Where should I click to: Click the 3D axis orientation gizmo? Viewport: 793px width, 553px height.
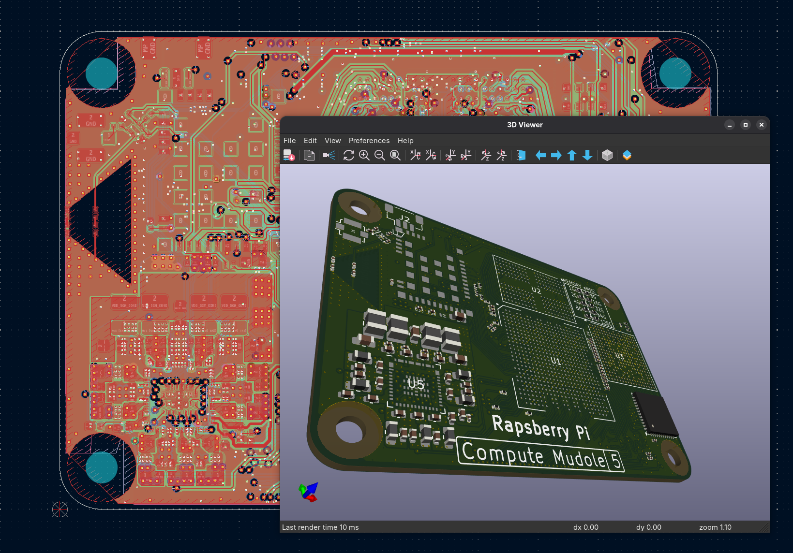tap(309, 492)
